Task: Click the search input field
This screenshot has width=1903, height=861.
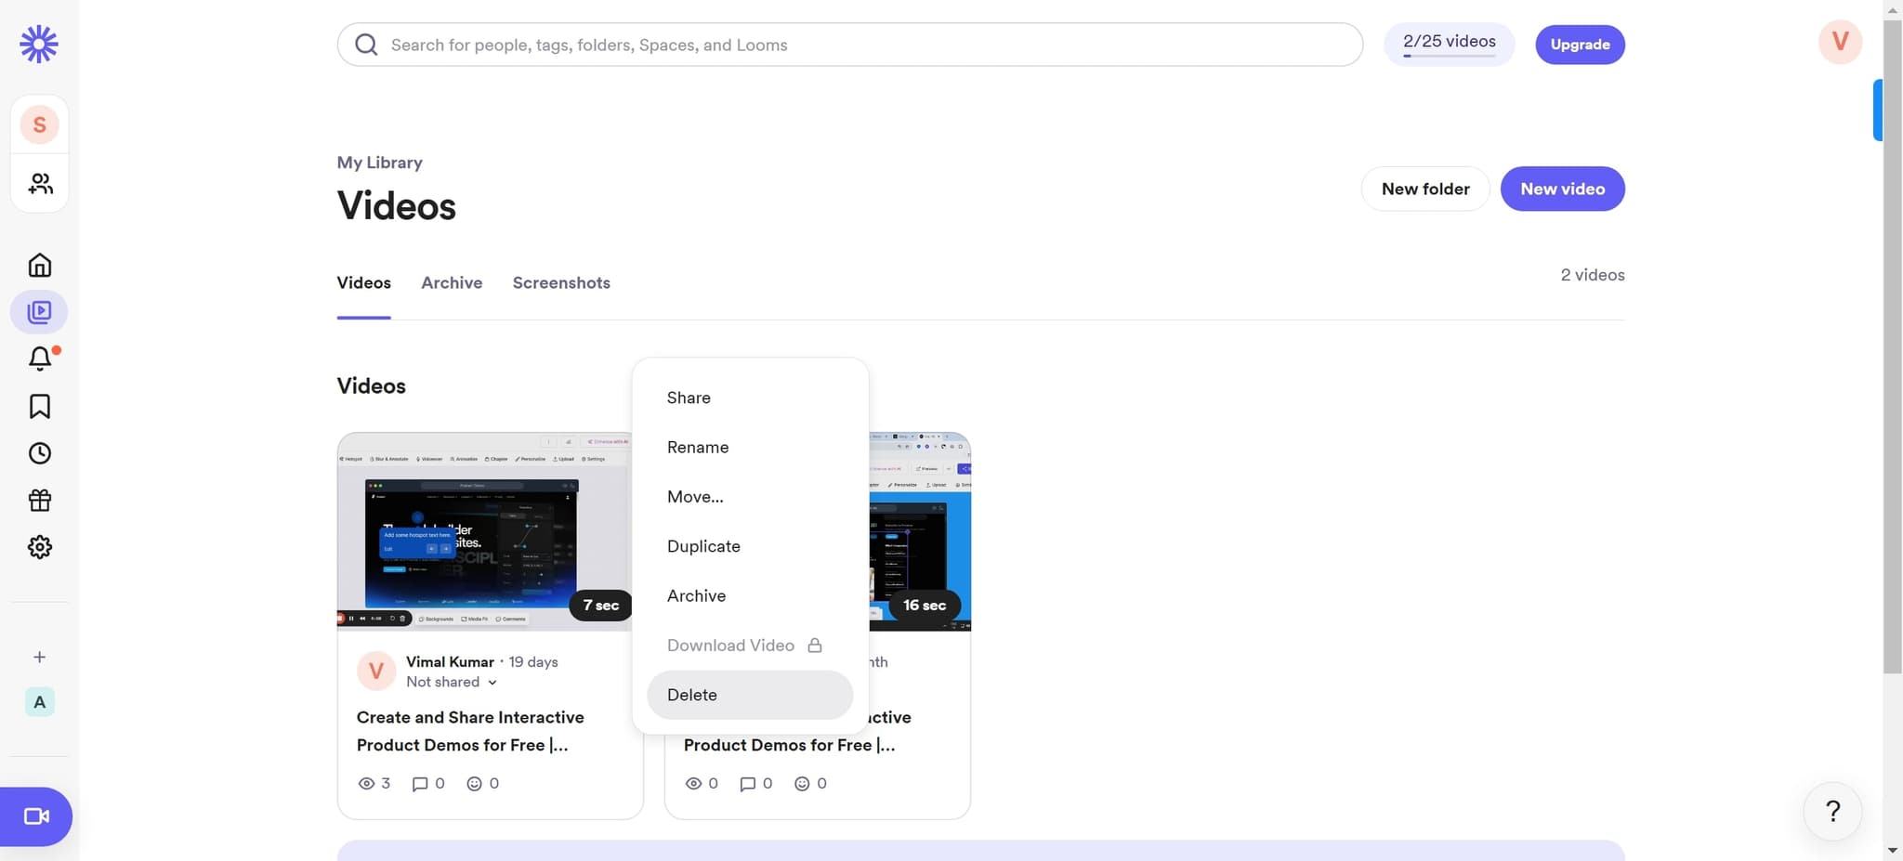Action: pyautogui.click(x=849, y=45)
